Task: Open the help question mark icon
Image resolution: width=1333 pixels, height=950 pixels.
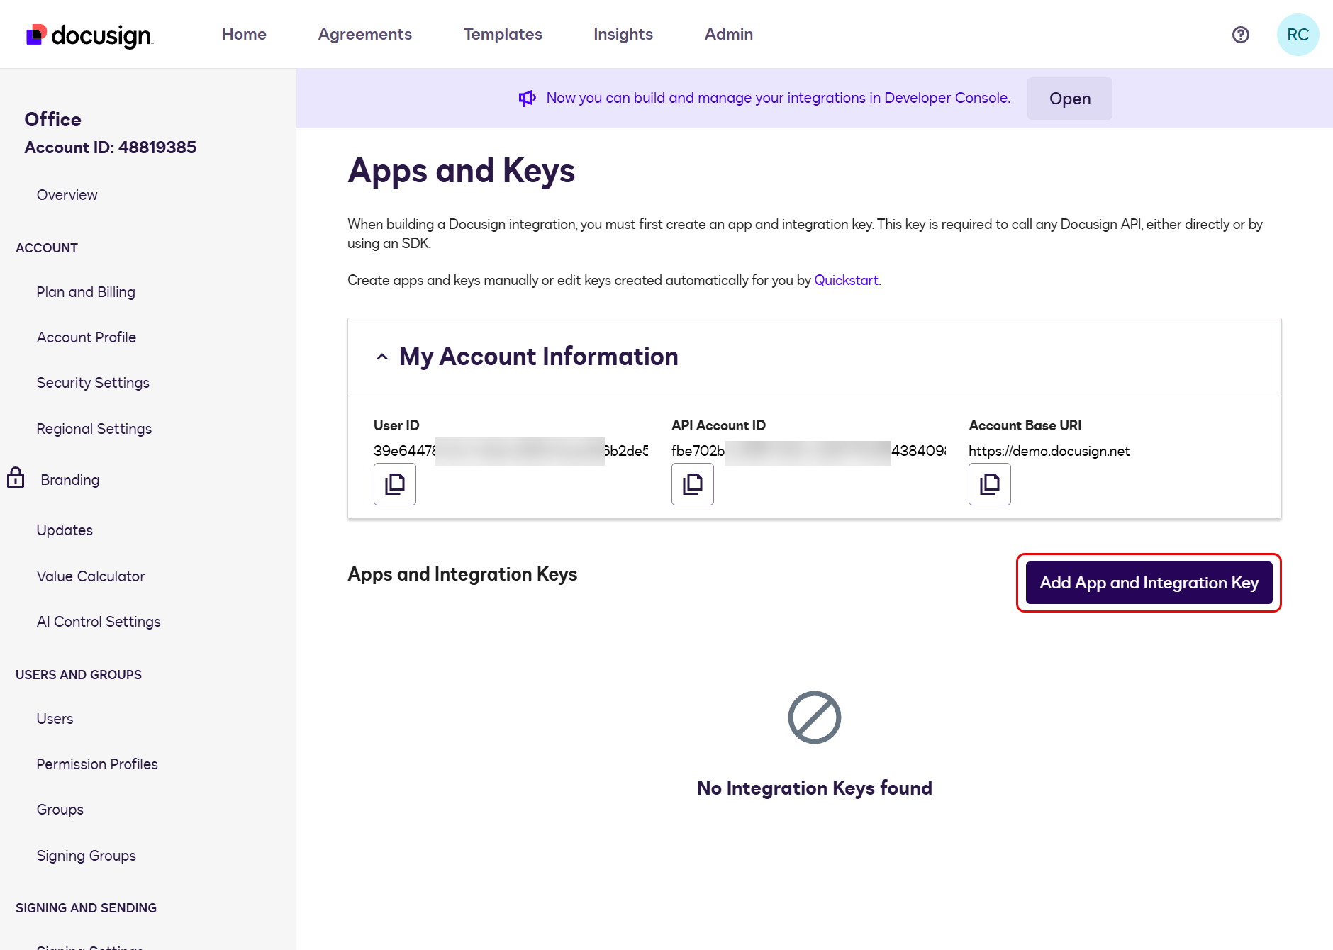Action: 1240,35
